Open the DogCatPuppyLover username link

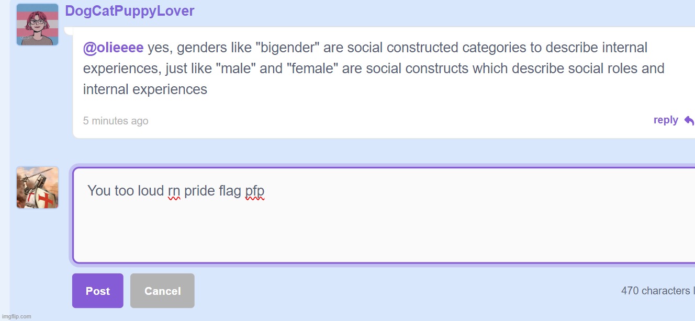click(129, 11)
